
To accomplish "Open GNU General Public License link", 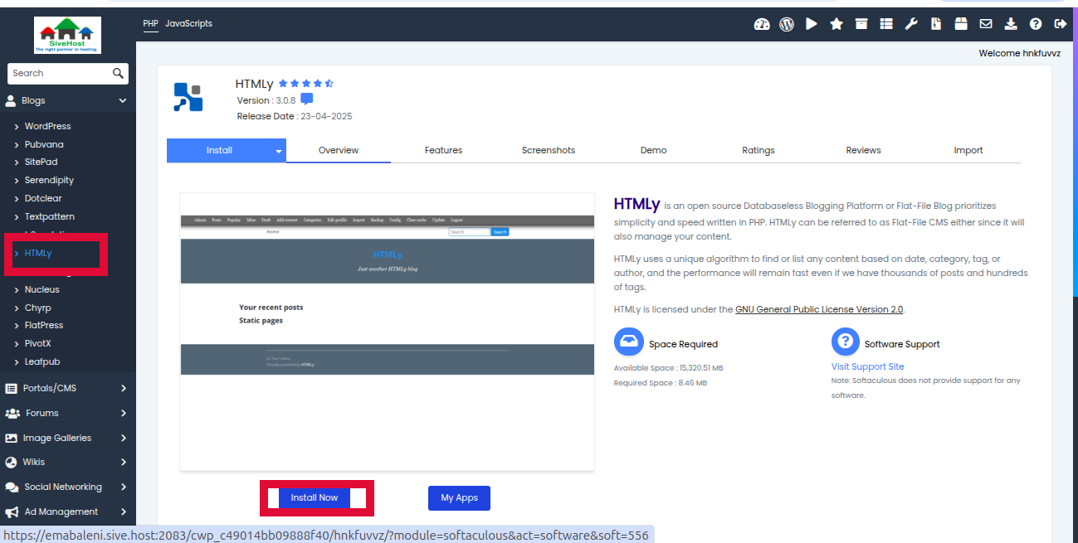I will click(x=819, y=309).
